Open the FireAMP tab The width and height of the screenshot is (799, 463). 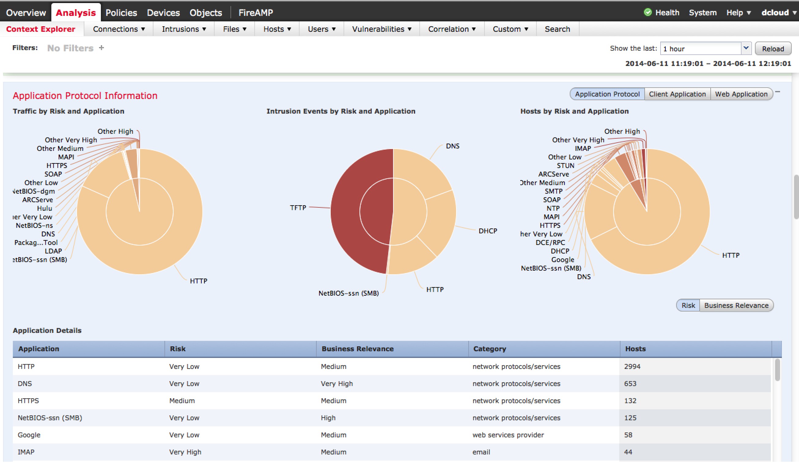click(x=256, y=13)
